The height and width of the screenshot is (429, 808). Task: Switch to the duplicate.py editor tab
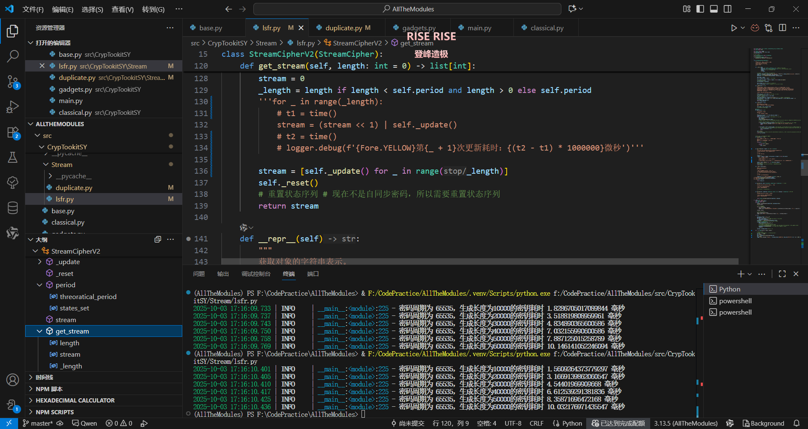point(343,28)
